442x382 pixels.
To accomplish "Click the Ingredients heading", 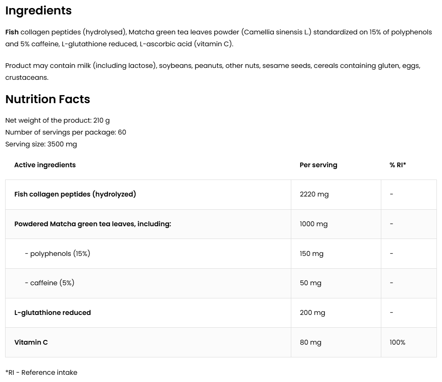I will point(38,11).
